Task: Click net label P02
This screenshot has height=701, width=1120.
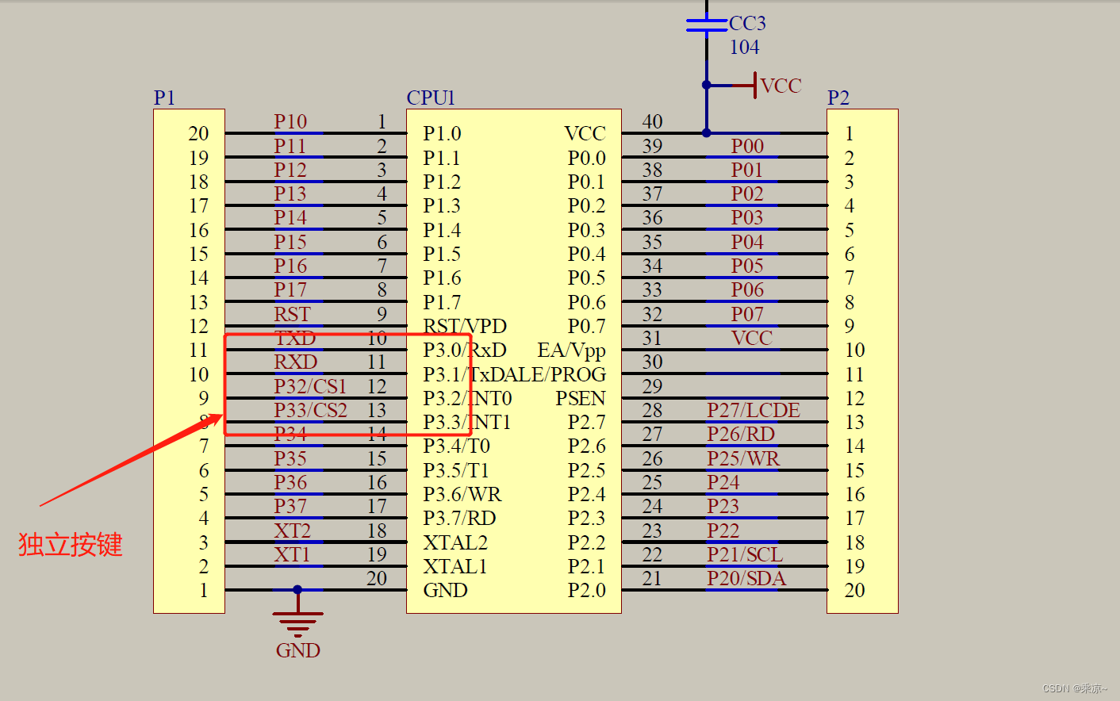Action: (747, 193)
